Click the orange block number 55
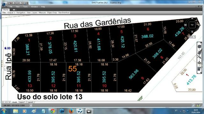 tap(72, 69)
